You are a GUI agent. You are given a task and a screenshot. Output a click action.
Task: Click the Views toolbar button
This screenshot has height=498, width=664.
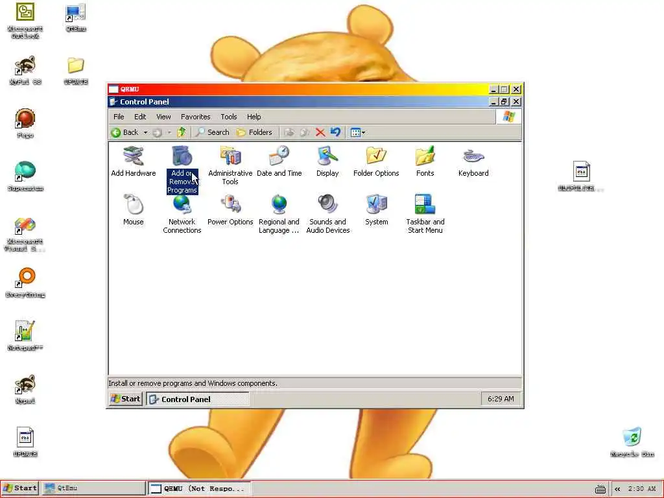pos(358,132)
